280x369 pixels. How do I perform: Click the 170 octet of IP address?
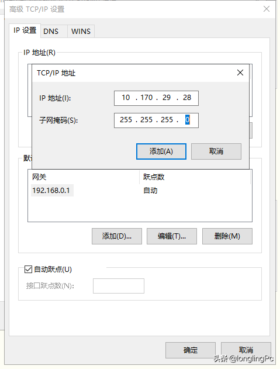146,98
